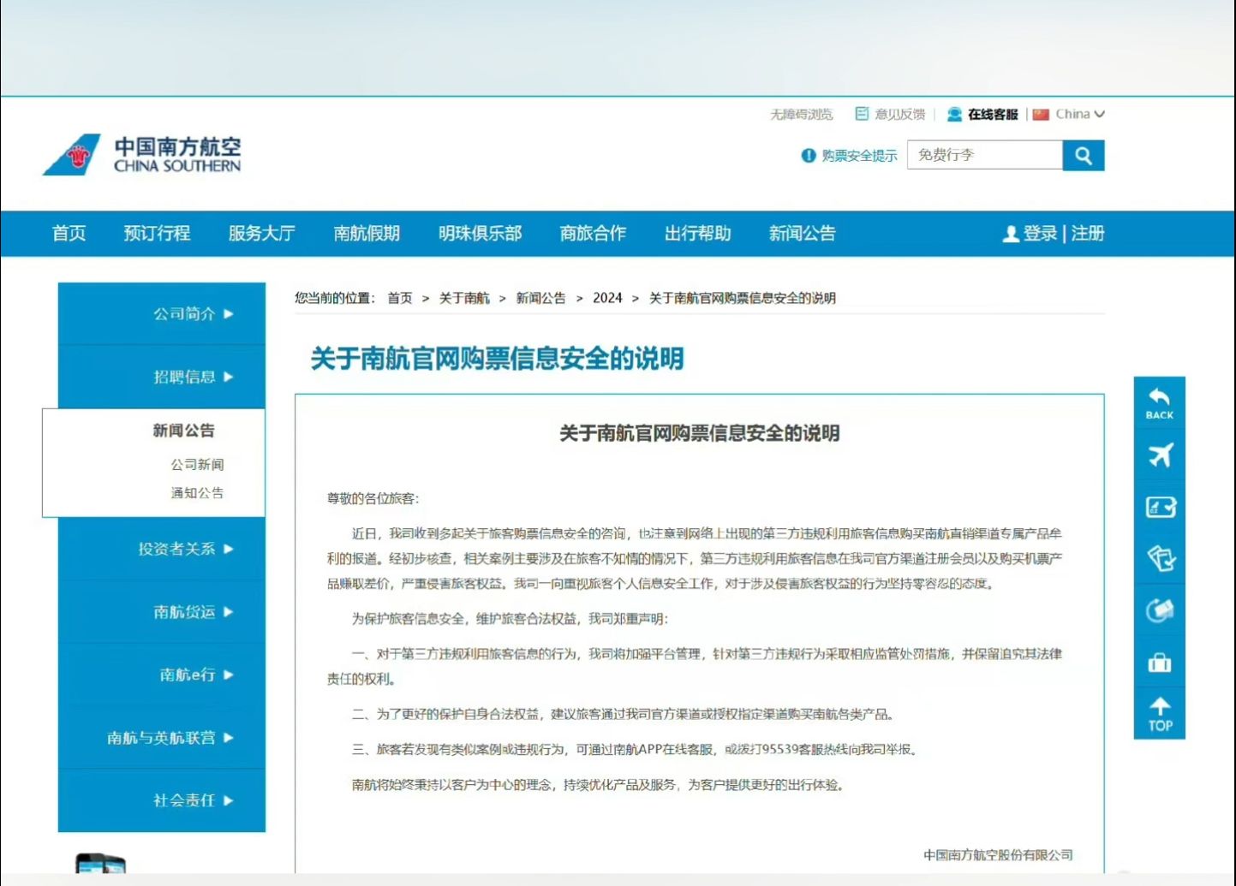Screen dimensions: 1236x886
Task: Click the online customer service headset icon
Action: [x=954, y=114]
